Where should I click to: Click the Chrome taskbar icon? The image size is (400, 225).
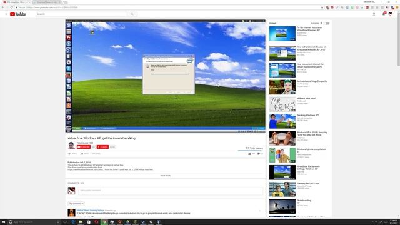[104, 222]
